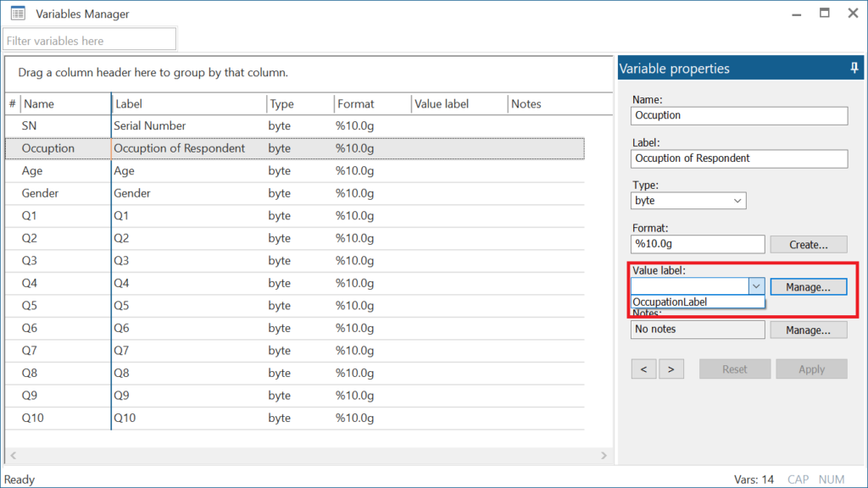The image size is (868, 488).
Task: Sort by the Label column header
Action: tap(189, 104)
